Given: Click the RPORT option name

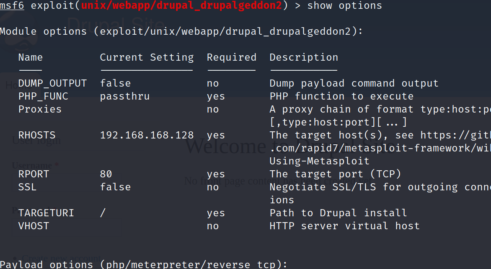Looking at the screenshot, I should [34, 174].
